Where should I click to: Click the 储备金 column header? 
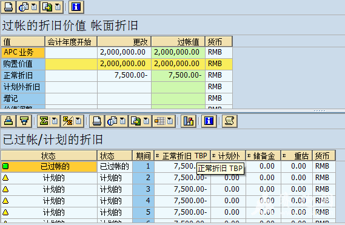click(x=263, y=156)
